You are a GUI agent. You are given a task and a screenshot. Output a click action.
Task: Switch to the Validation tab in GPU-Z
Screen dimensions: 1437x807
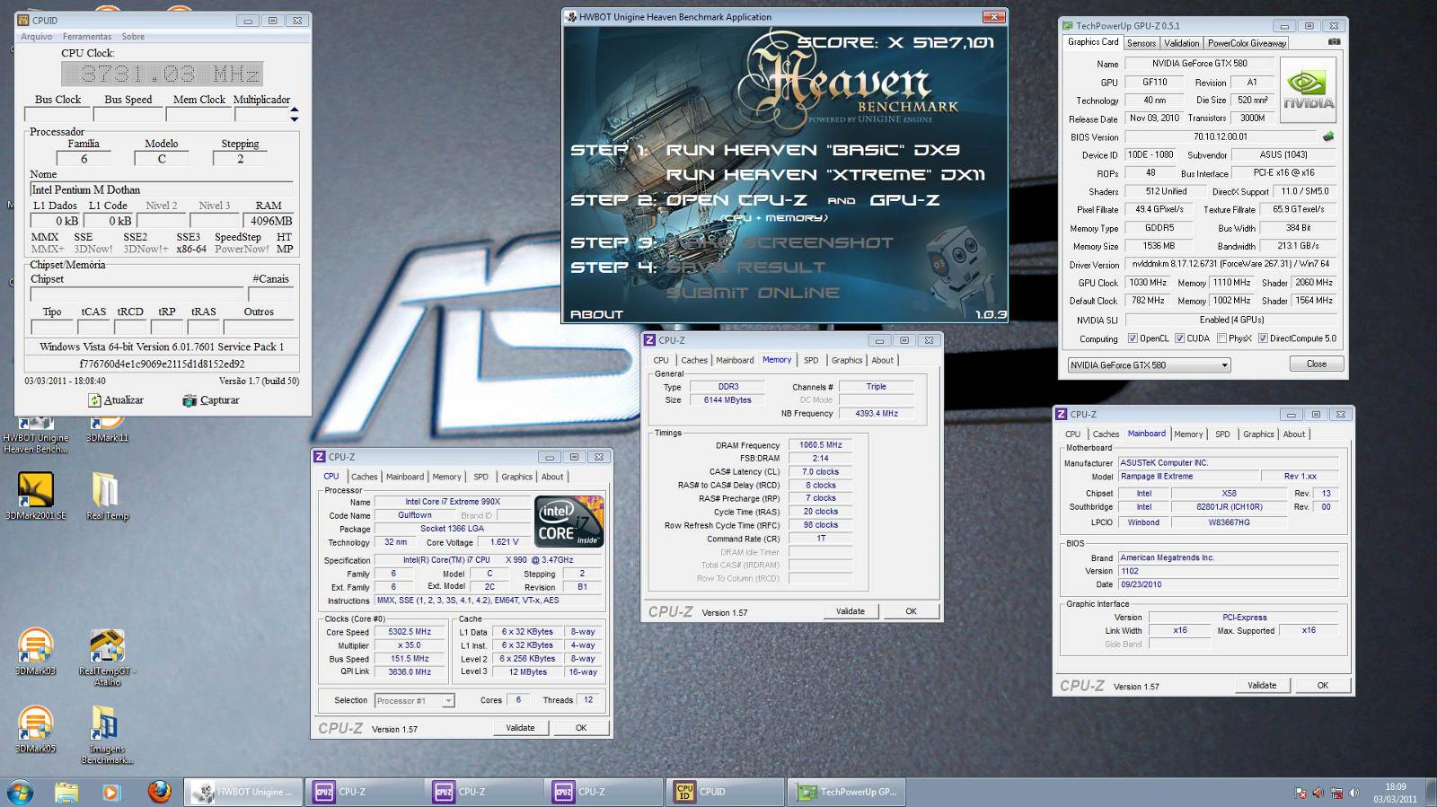tap(1181, 43)
